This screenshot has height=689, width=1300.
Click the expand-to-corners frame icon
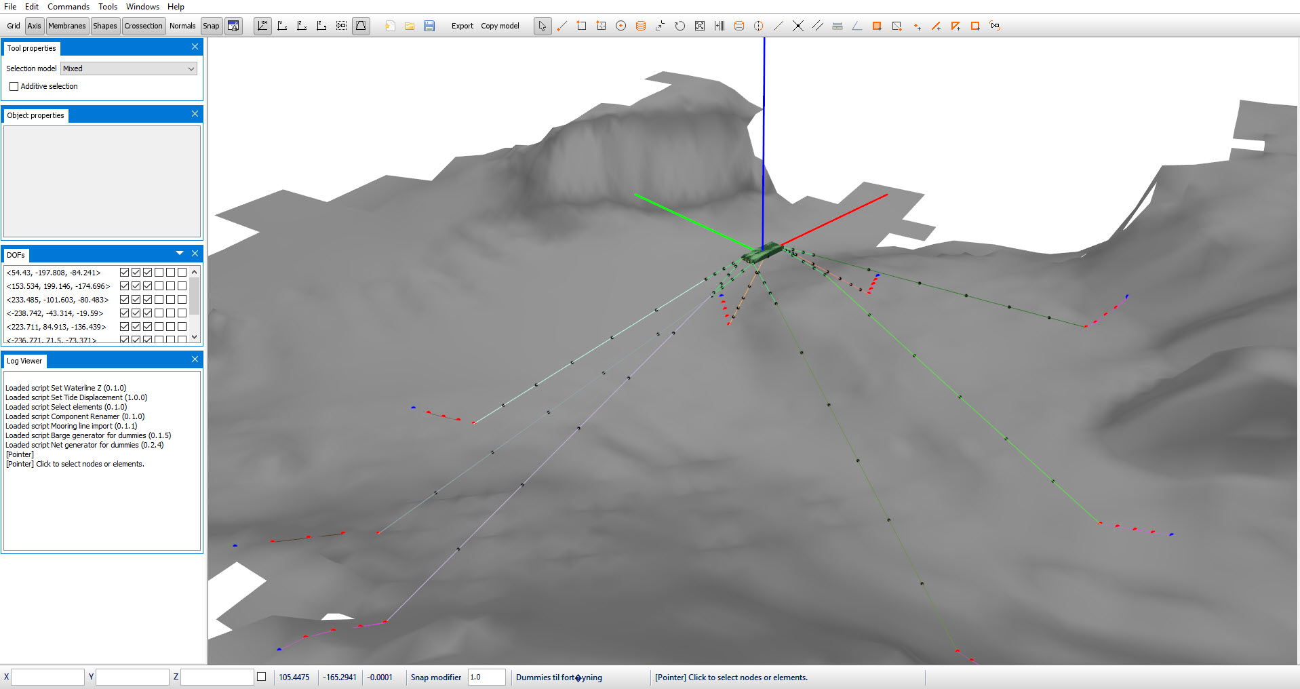point(700,26)
